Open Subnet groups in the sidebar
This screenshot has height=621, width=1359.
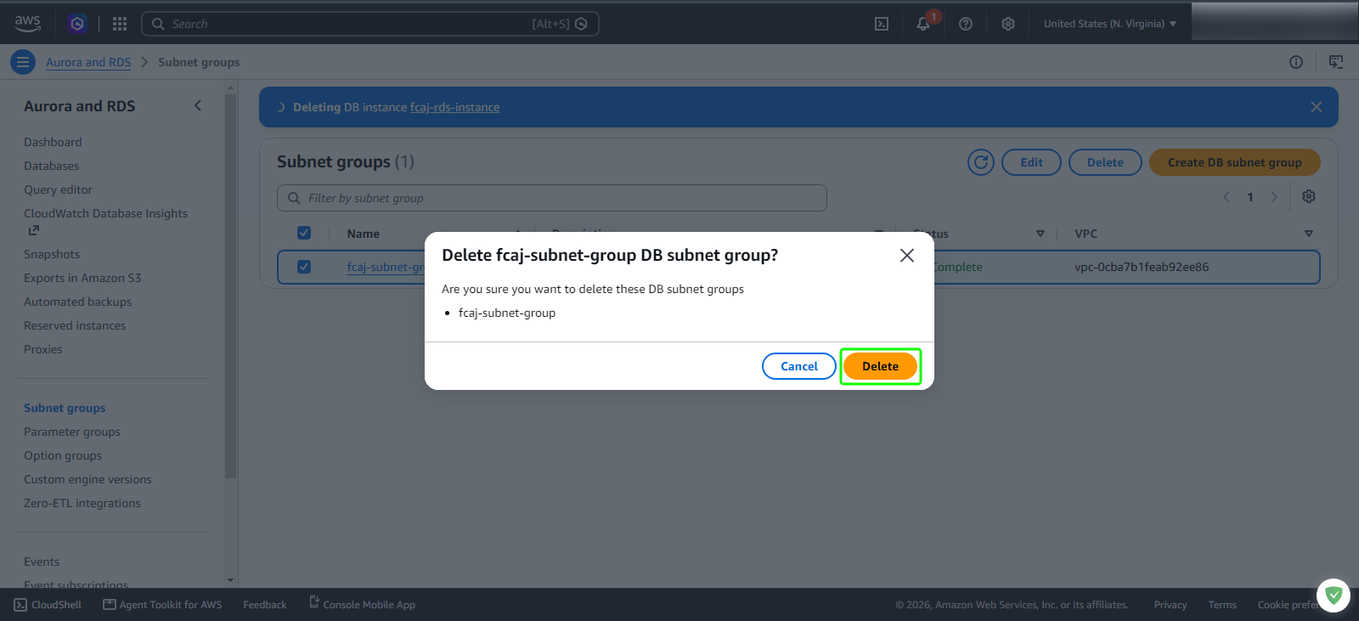[x=65, y=408]
